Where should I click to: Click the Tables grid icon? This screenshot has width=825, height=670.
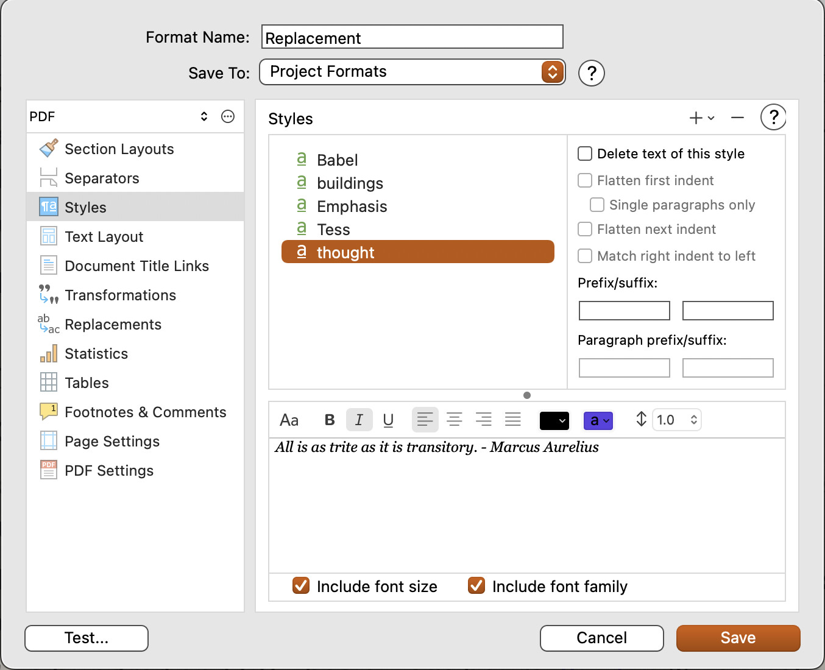click(x=49, y=382)
